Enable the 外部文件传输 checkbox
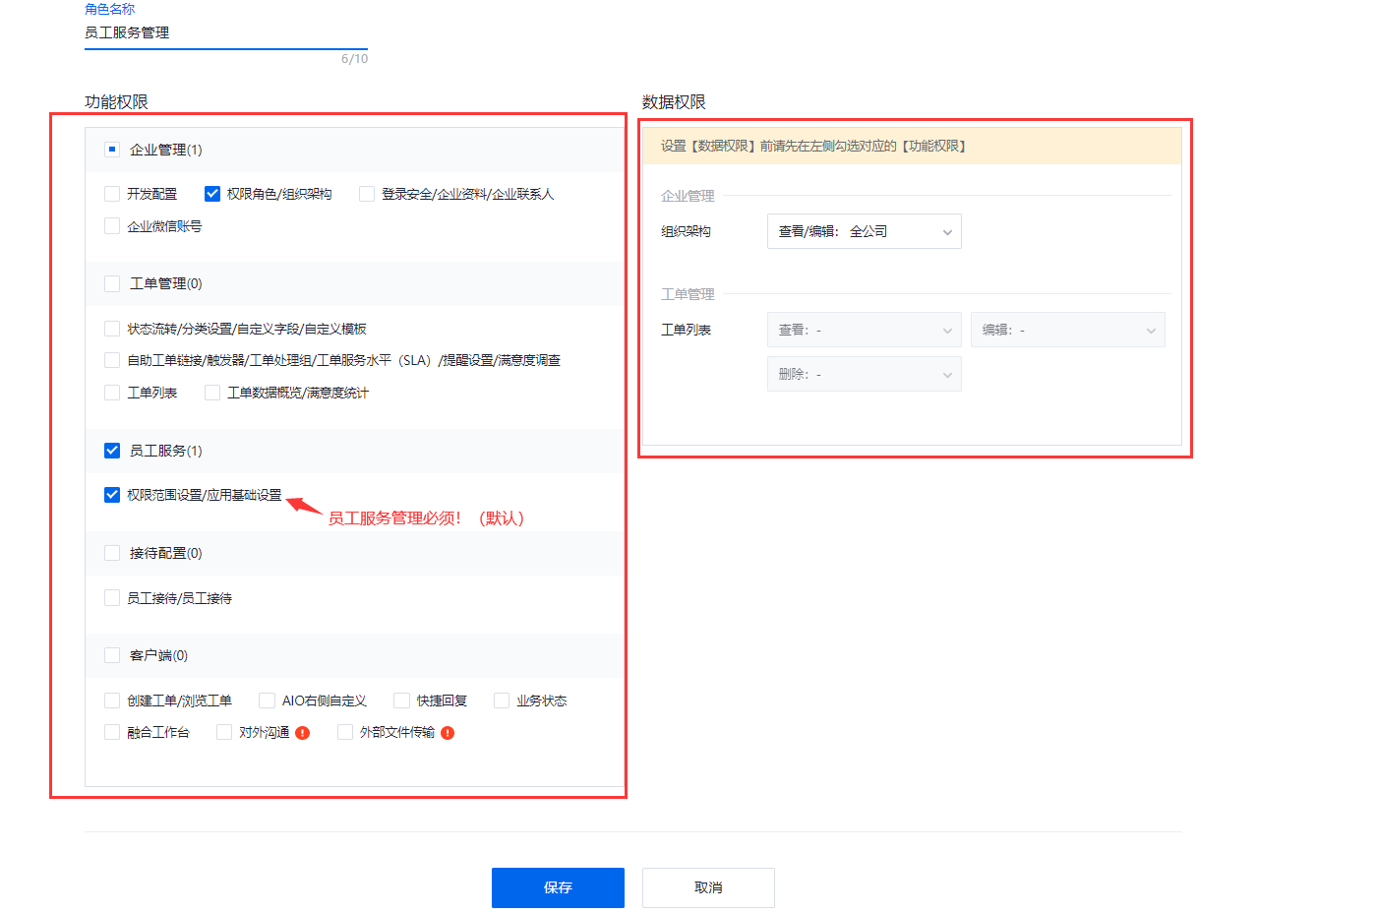Image resolution: width=1377 pixels, height=914 pixels. click(x=345, y=732)
